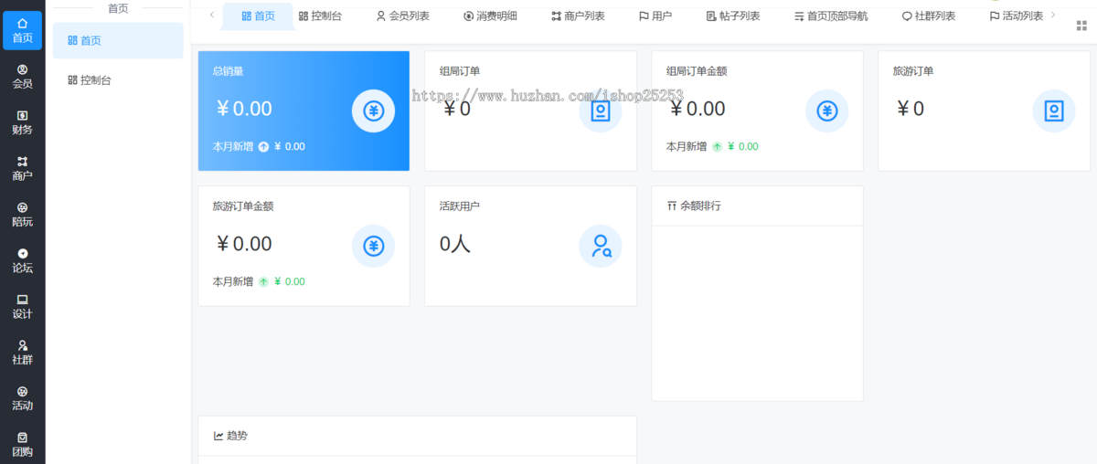This screenshot has height=464, width=1097.
Task: Open the 设计 section in the sidebar
Action: tap(22, 306)
